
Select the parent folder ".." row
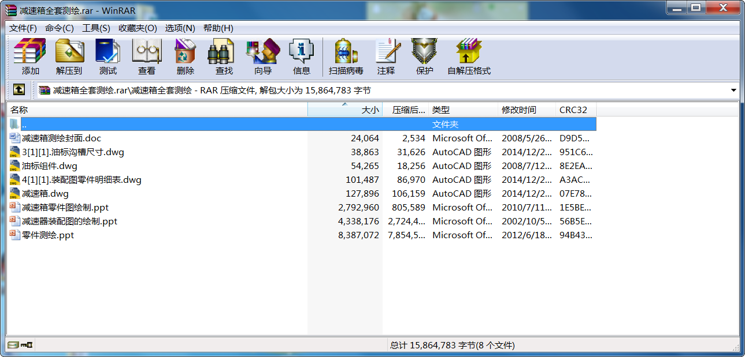pos(302,124)
